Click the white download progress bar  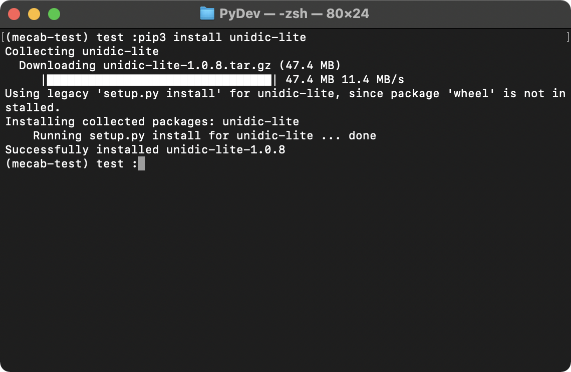(x=159, y=80)
